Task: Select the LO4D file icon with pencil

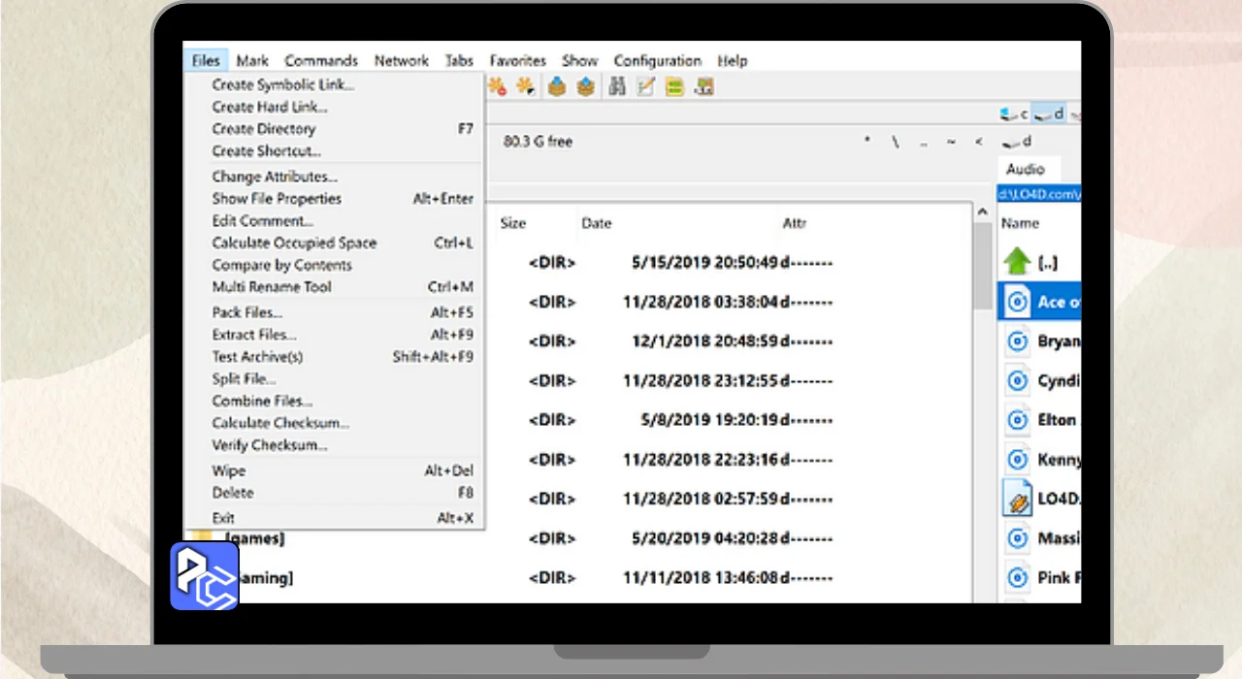Action: click(x=1017, y=499)
